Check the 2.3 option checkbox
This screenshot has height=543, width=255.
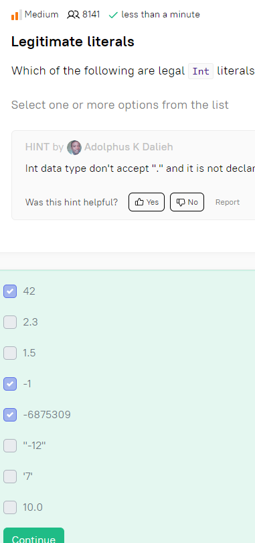coord(10,322)
